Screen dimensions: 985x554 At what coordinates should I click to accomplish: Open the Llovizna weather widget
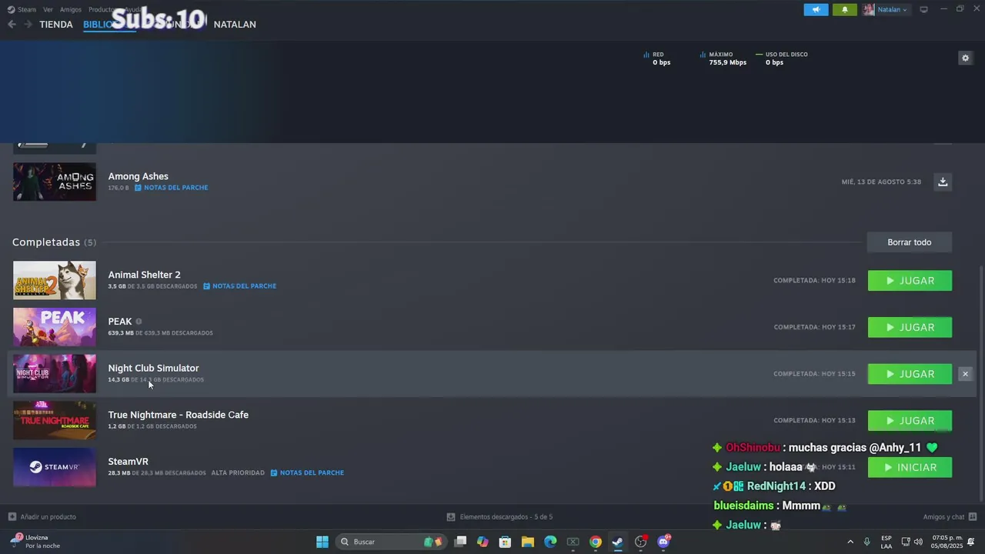coord(35,542)
